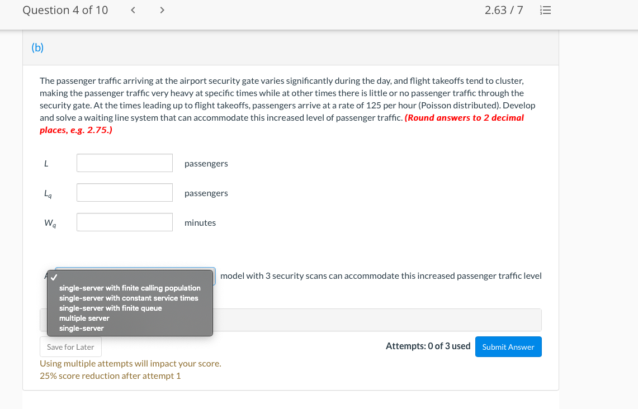Click the Lq passengers input field
Screen dimensions: 638x409
coord(124,192)
